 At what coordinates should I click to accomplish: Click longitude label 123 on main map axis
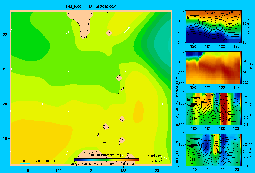156,170
